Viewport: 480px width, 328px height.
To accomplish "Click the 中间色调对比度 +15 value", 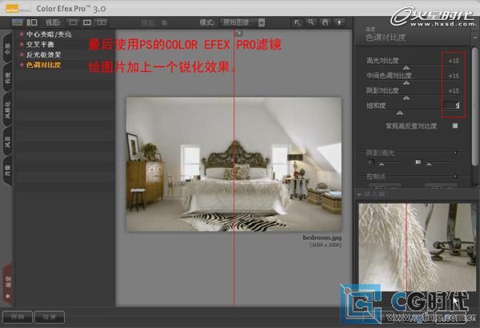I will (x=454, y=76).
